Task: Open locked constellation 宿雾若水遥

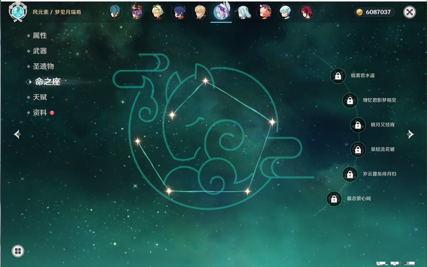Action: [x=338, y=76]
